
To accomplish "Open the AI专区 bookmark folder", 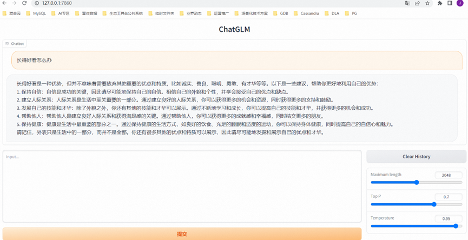I will pyautogui.click(x=61, y=14).
